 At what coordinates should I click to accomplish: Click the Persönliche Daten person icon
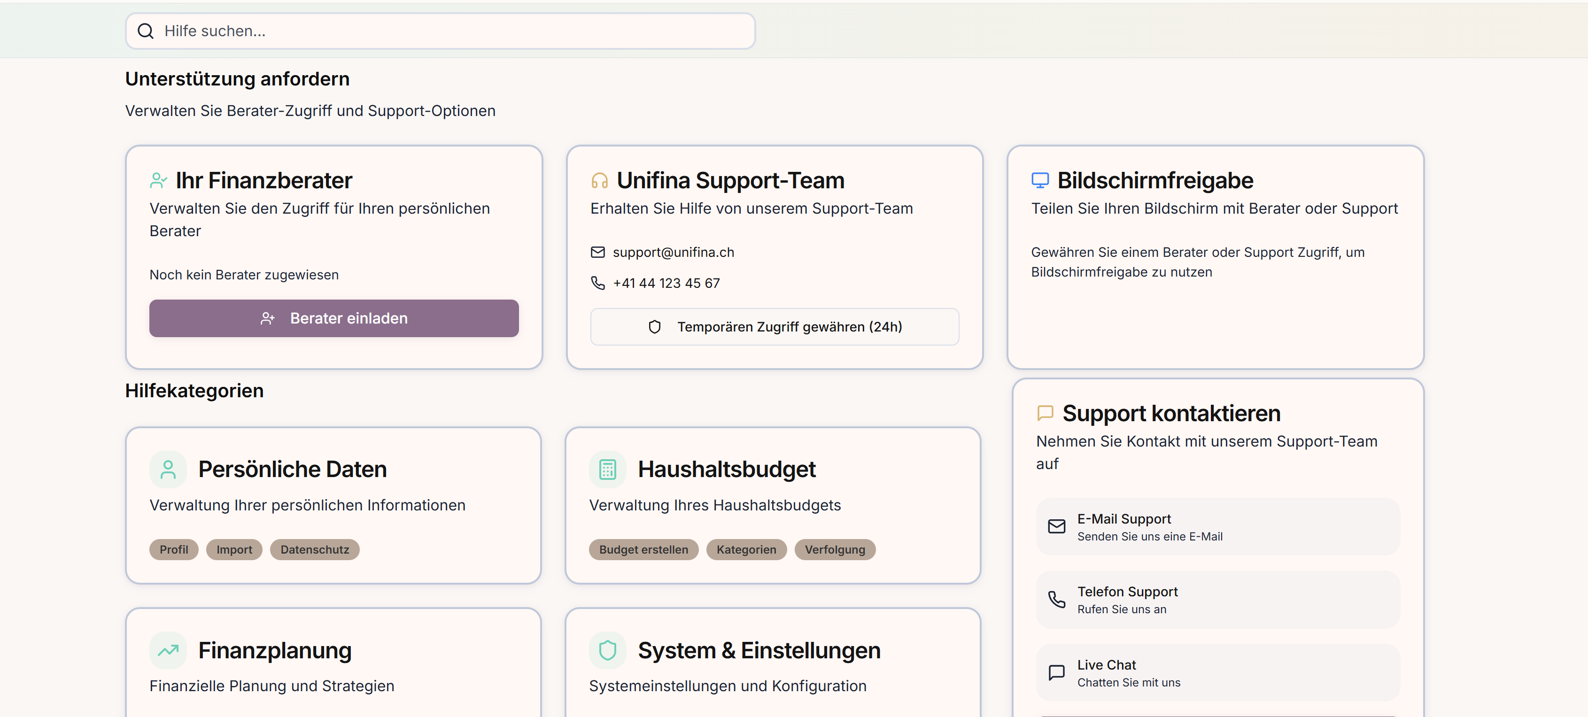click(x=168, y=470)
